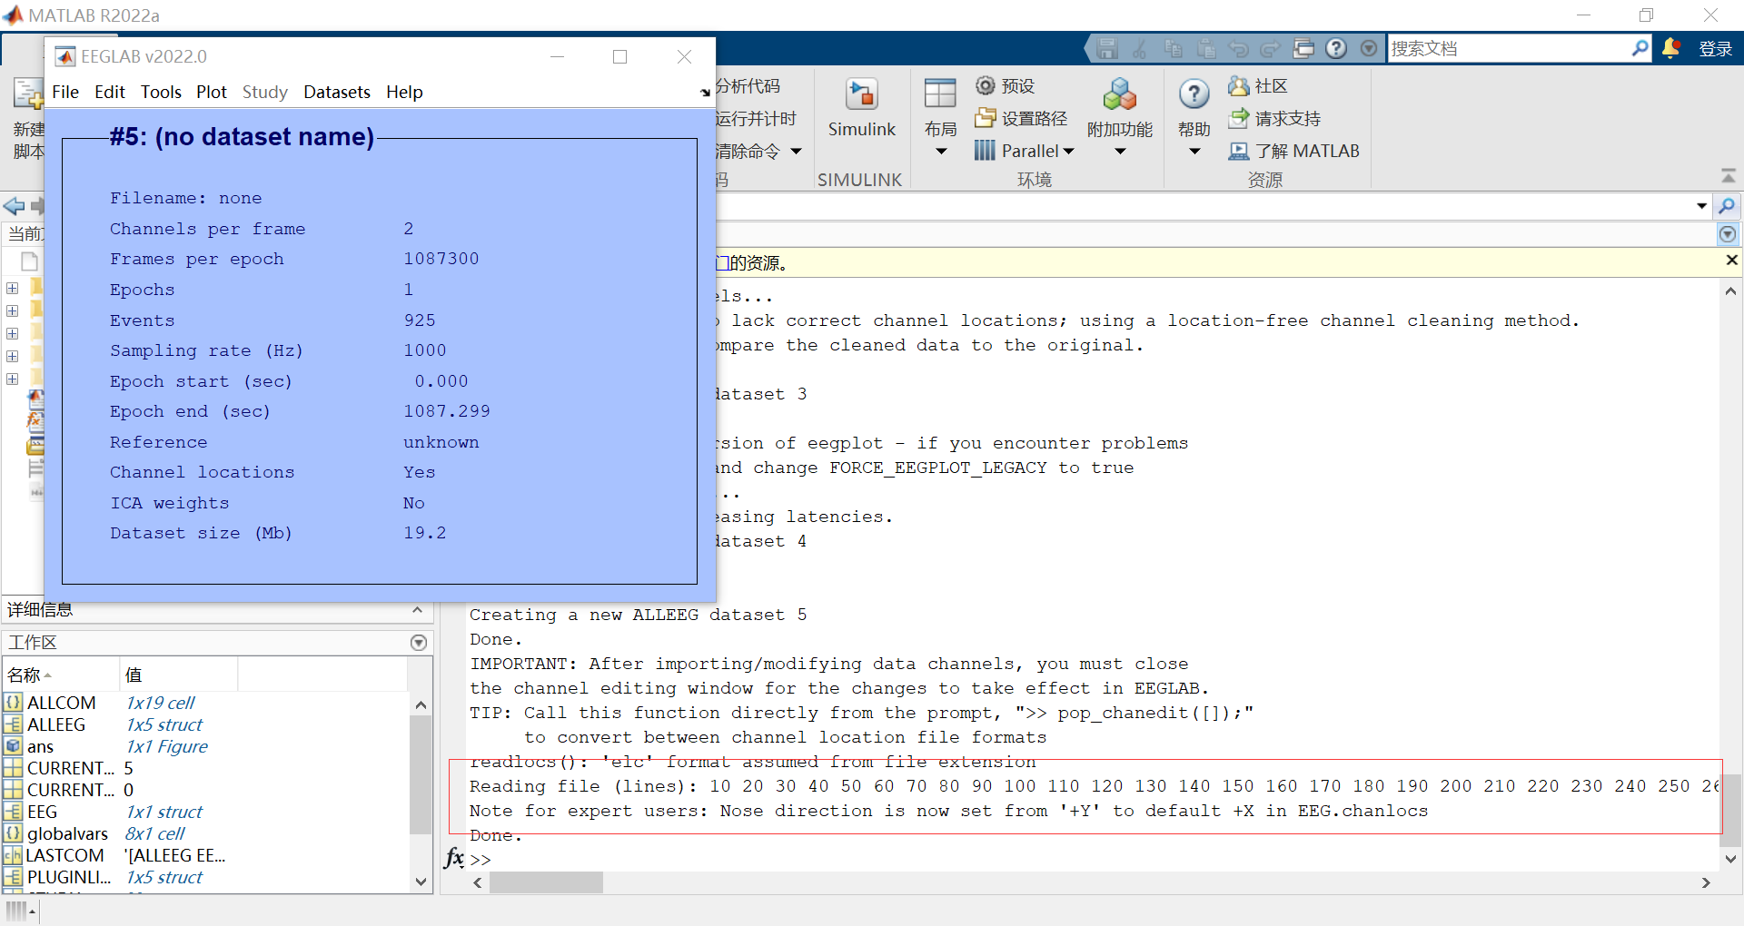The height and width of the screenshot is (926, 1744).
Task: Click the address bar search magnifier icon
Action: tap(1727, 206)
